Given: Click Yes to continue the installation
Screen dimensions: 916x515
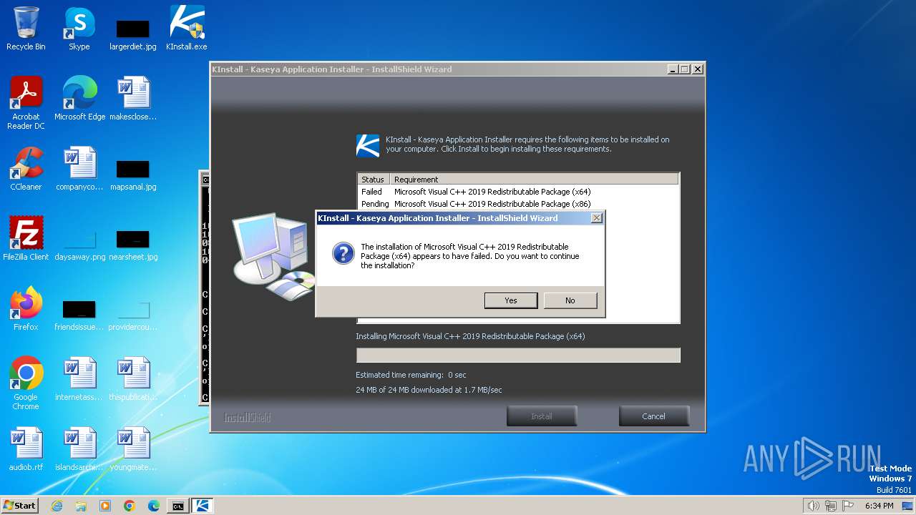Looking at the screenshot, I should [x=510, y=300].
